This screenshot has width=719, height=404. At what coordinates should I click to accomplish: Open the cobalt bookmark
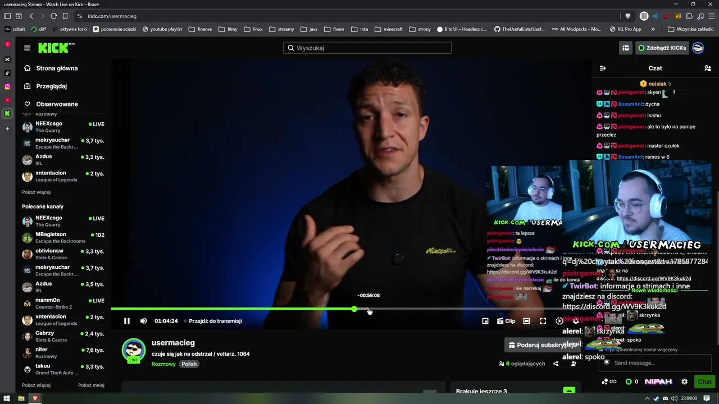point(15,29)
